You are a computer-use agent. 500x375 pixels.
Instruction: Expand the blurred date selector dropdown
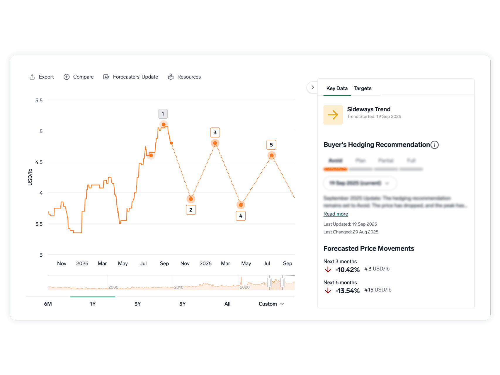click(360, 183)
